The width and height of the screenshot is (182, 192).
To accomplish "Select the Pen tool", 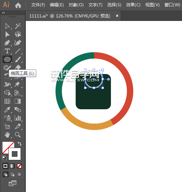I will pos(7,43).
